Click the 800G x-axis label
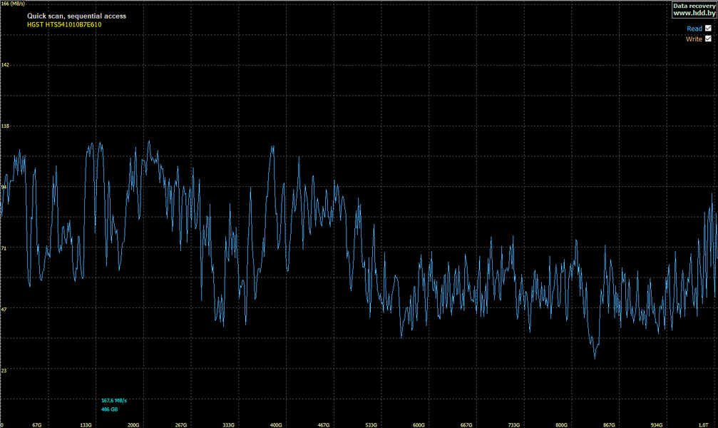Screen dimensions: 718x428 click(561, 425)
